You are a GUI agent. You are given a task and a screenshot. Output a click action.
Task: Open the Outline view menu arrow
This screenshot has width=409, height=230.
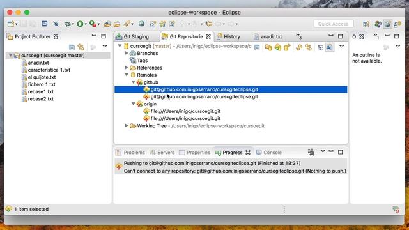[397, 46]
